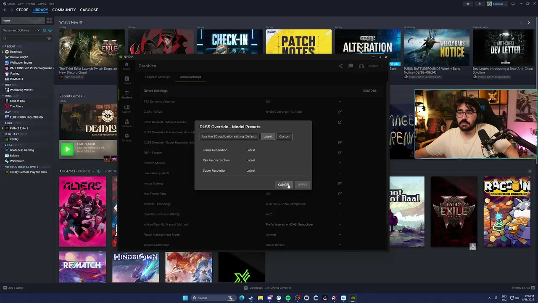Open the Games and Software filter dropdown
Image resolution: width=538 pixels, height=303 pixels.
(21, 30)
